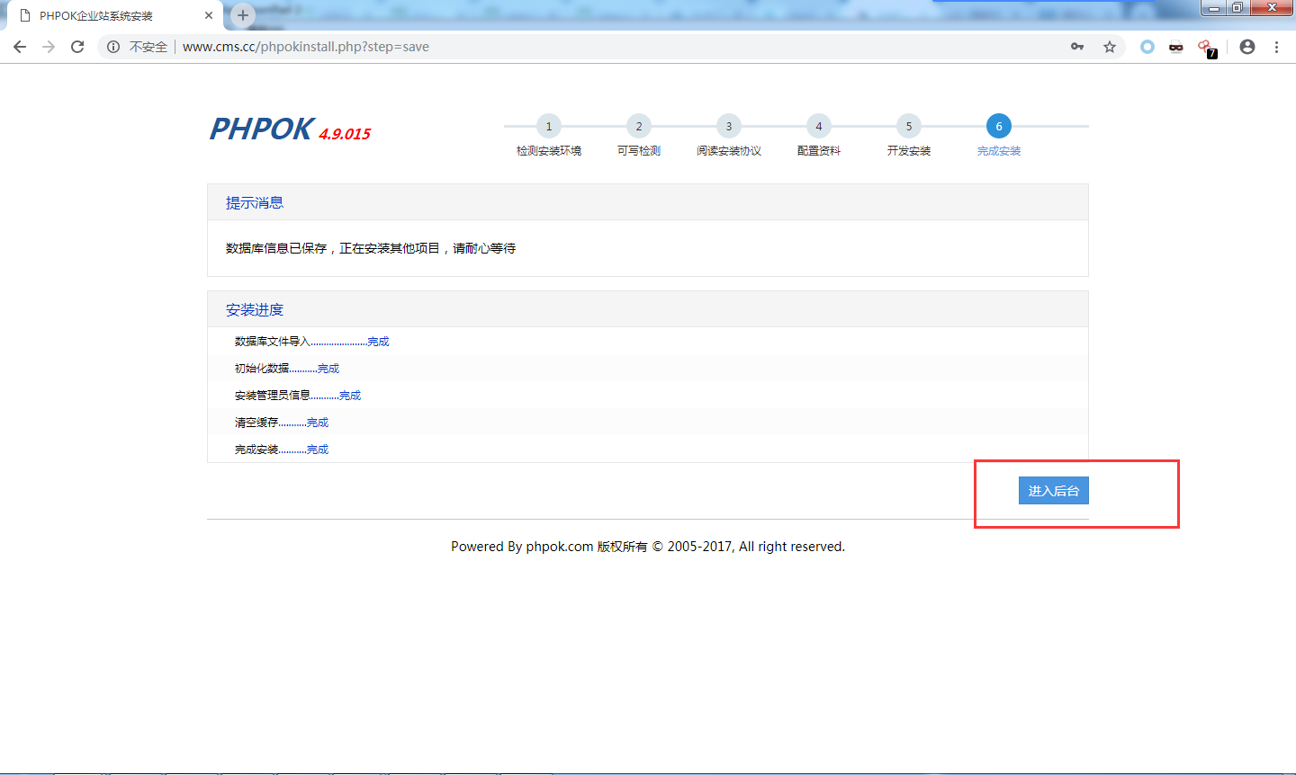Click the PHPOK logo
The image size is (1296, 775).
coord(262,129)
